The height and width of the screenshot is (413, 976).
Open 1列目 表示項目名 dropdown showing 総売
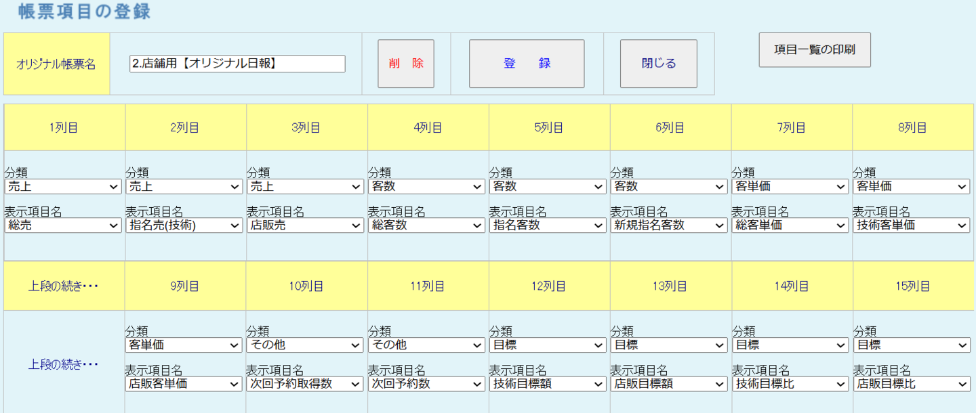point(63,225)
